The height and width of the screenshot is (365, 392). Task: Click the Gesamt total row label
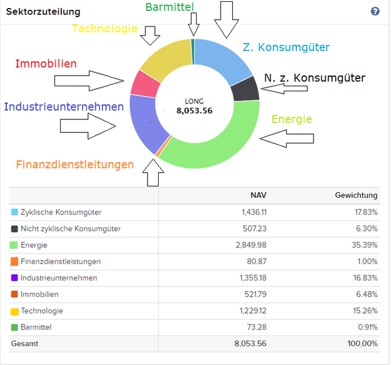point(24,344)
